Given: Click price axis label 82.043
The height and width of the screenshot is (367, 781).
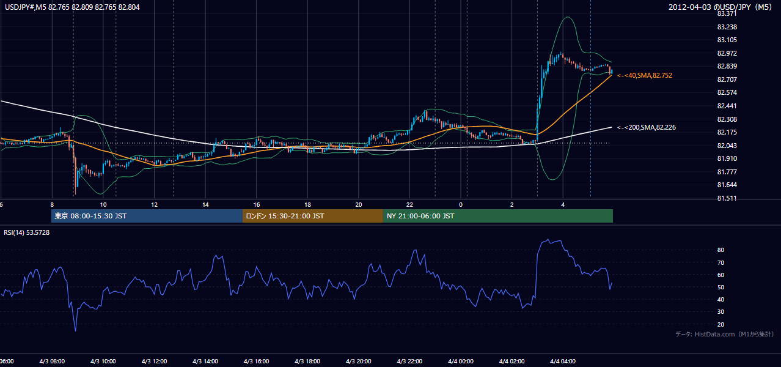Looking at the screenshot, I should pos(727,146).
